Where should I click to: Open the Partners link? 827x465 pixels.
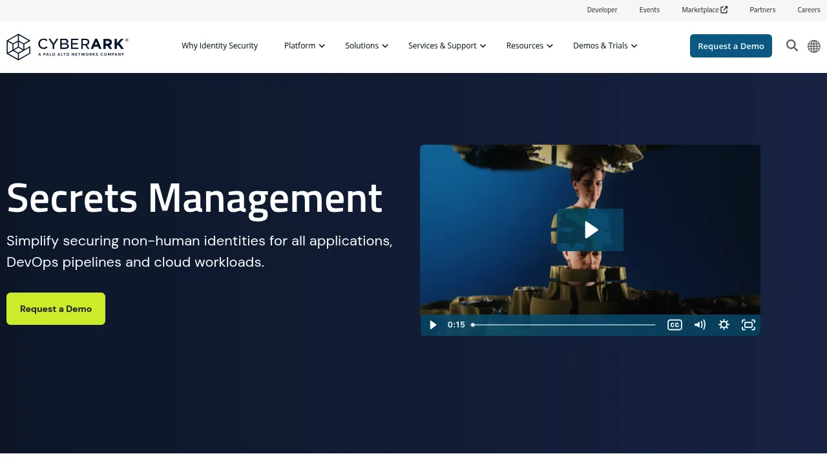point(762,10)
